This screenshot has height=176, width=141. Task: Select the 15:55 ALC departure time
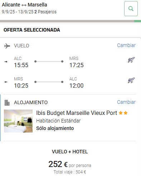[x=21, y=65]
